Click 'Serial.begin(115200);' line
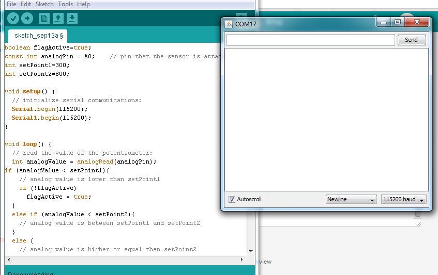Image resolution: width=438 pixels, height=275 pixels. [x=50, y=109]
